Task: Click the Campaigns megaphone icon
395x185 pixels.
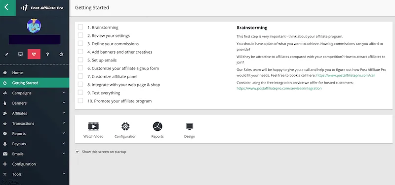Action: coord(5,93)
